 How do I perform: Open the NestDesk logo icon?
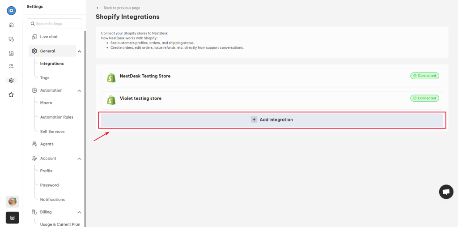point(11,11)
